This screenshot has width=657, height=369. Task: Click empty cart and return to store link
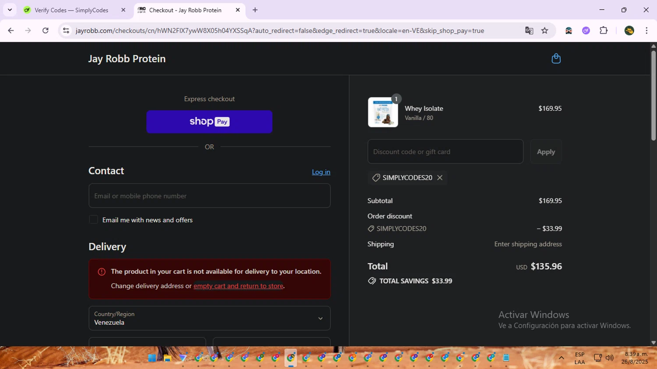[238, 286]
